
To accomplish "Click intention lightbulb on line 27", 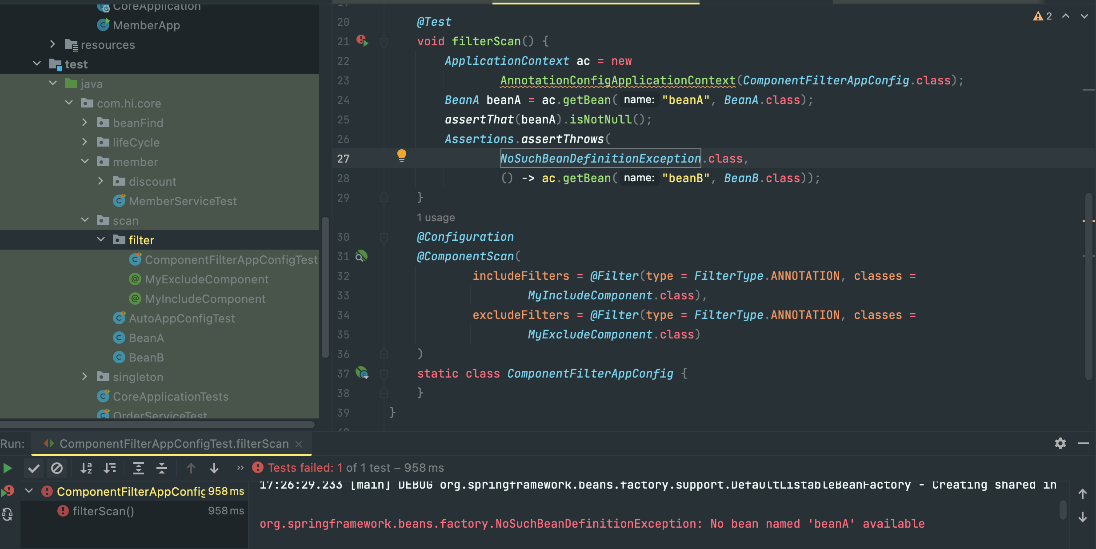I will tap(402, 155).
